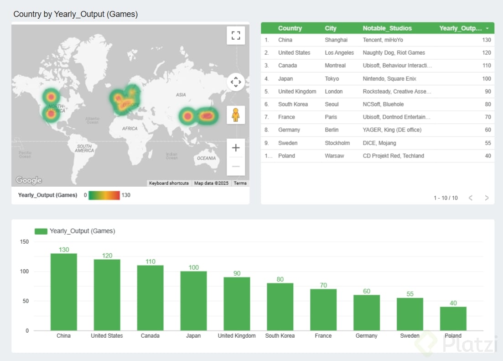Click 'Rocksteady, Creative Asse…' studios cell
This screenshot has width=503, height=361.
pyautogui.click(x=397, y=92)
